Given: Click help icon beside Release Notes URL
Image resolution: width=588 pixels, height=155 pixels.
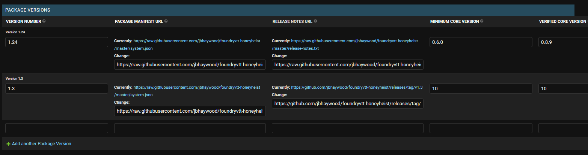Looking at the screenshot, I should (x=315, y=21).
